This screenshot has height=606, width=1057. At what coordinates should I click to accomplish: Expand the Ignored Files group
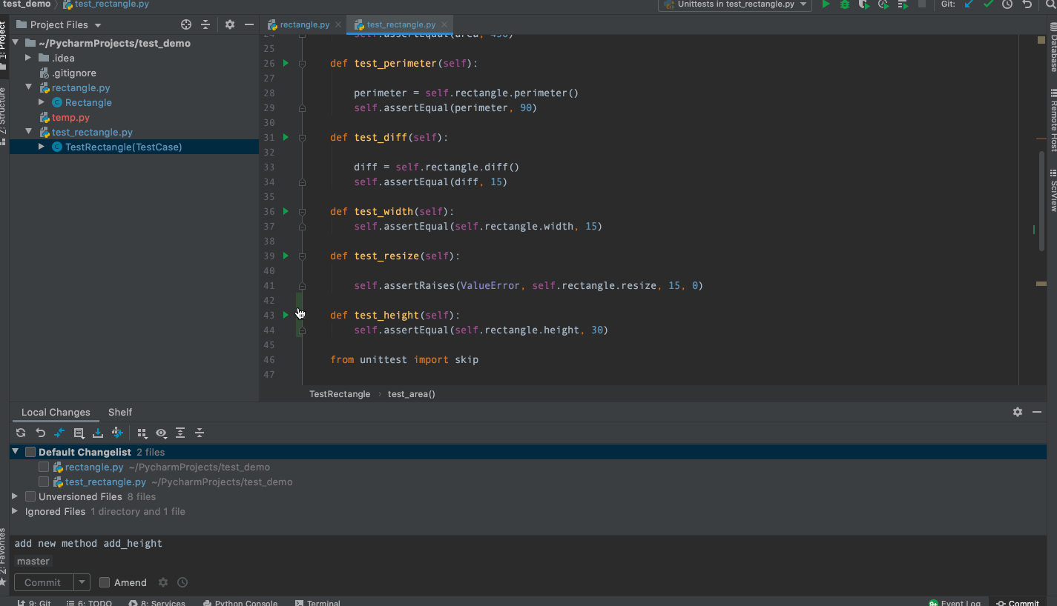[16, 511]
